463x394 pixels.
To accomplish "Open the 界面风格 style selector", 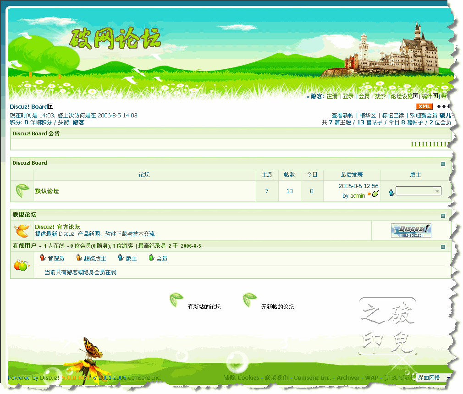I will point(434,377).
